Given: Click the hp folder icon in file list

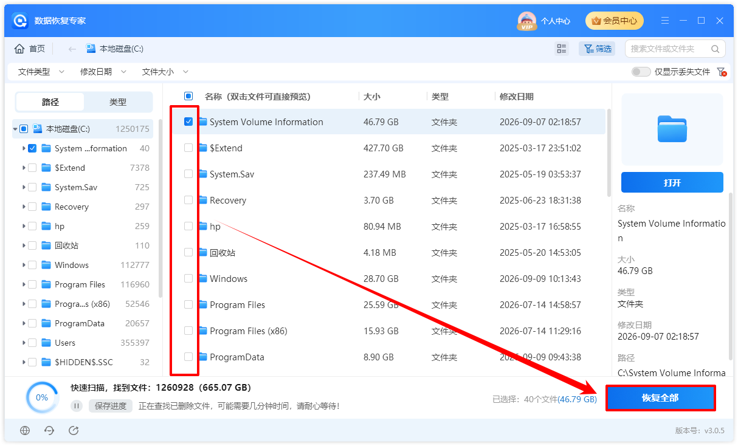Looking at the screenshot, I should pyautogui.click(x=203, y=226).
